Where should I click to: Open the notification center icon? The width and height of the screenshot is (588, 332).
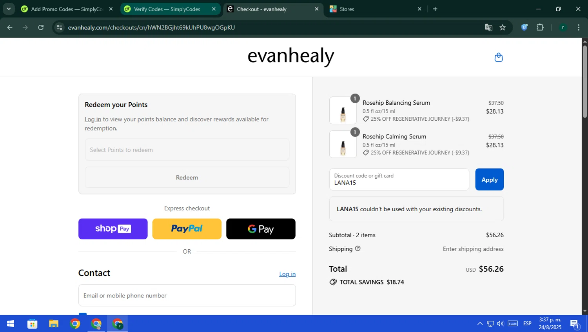click(x=575, y=324)
